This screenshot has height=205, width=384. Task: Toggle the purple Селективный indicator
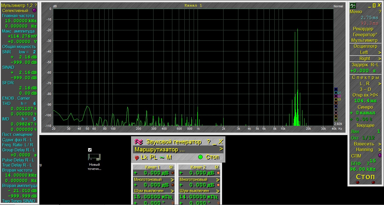tap(34, 10)
